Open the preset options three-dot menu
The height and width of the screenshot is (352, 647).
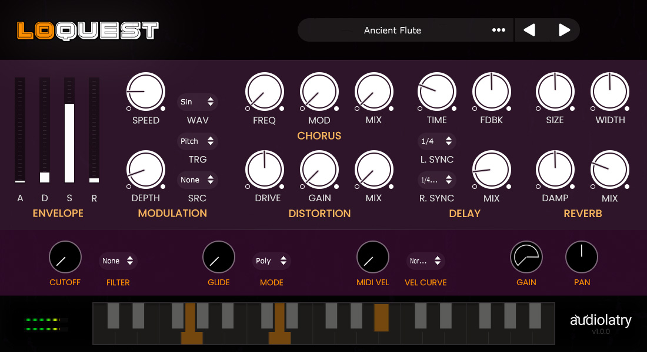pyautogui.click(x=498, y=30)
